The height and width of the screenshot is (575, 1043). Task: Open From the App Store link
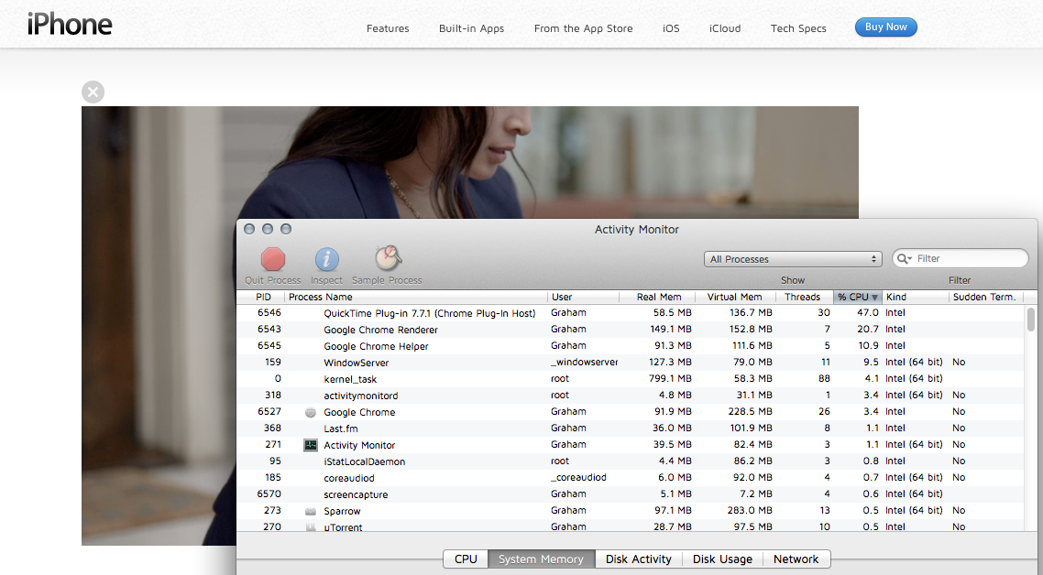[583, 28]
